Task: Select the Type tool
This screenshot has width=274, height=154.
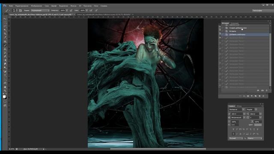Action: click(x=5, y=75)
